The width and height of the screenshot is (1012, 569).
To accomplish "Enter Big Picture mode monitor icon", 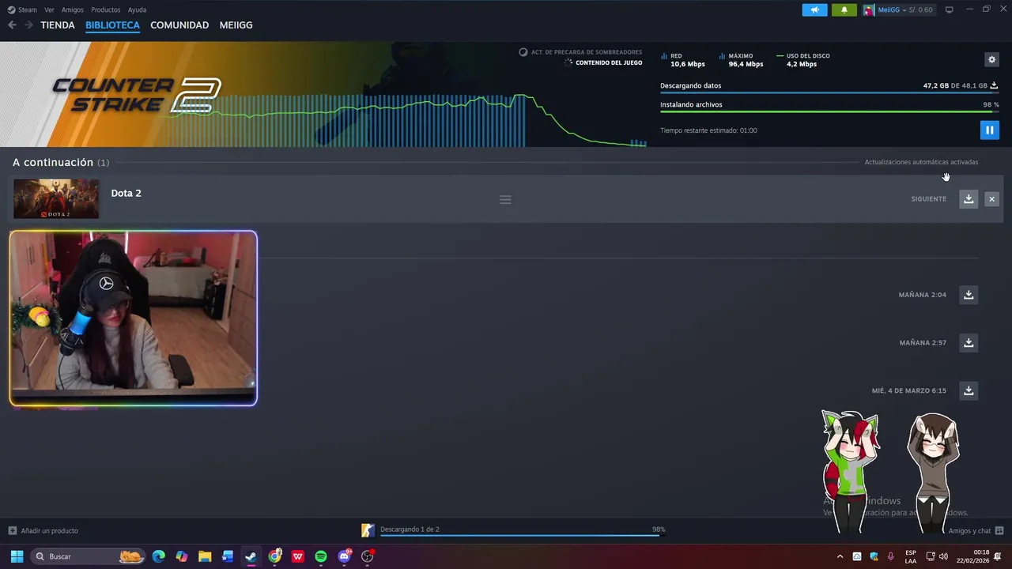I will coord(949,9).
